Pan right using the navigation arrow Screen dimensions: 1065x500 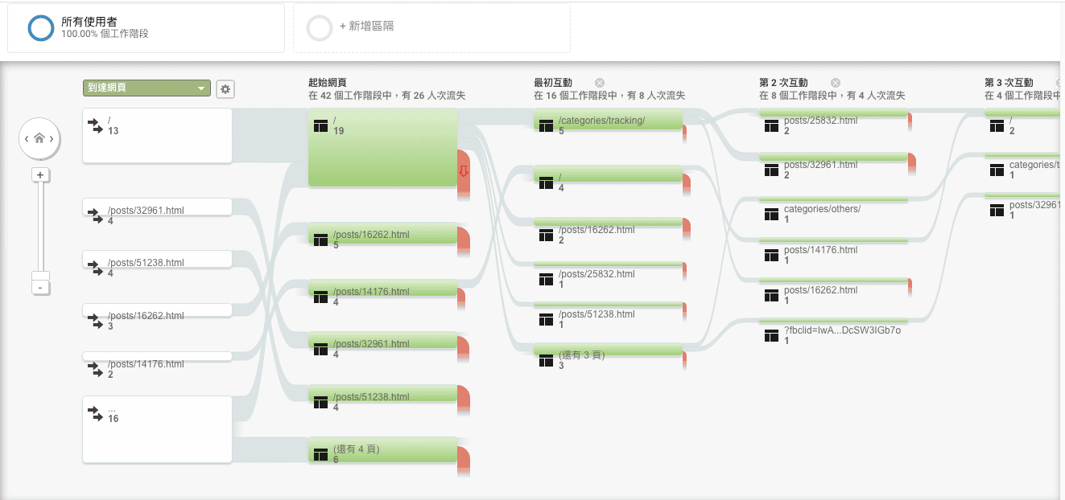52,139
